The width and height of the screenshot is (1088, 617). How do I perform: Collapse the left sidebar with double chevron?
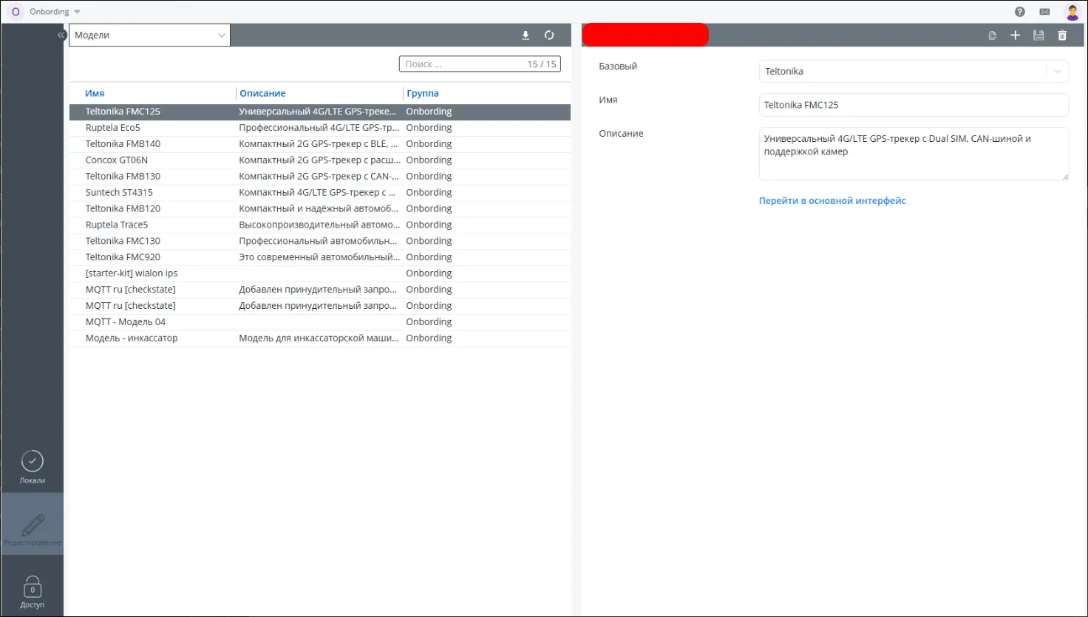[x=62, y=35]
